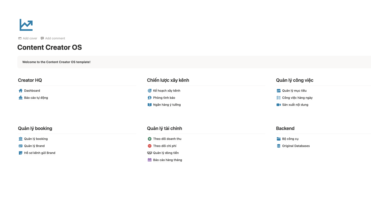Image resolution: width=371 pixels, height=200 pixels.
Task: Navigate to Công việc hàng ngày
Action: coord(297,98)
